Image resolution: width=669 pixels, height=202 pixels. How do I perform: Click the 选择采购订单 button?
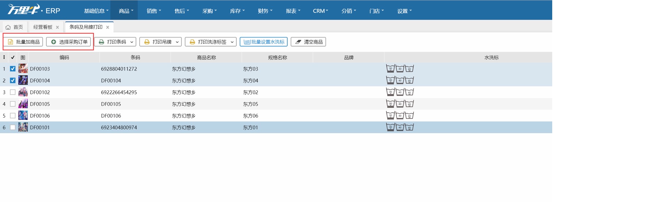pos(69,42)
